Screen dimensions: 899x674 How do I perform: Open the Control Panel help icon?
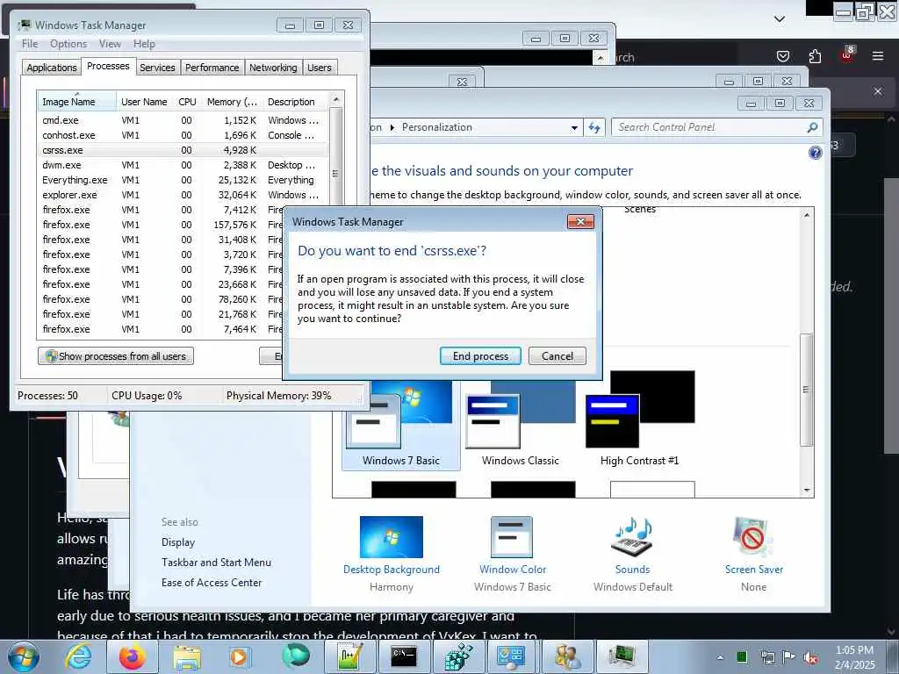816,153
